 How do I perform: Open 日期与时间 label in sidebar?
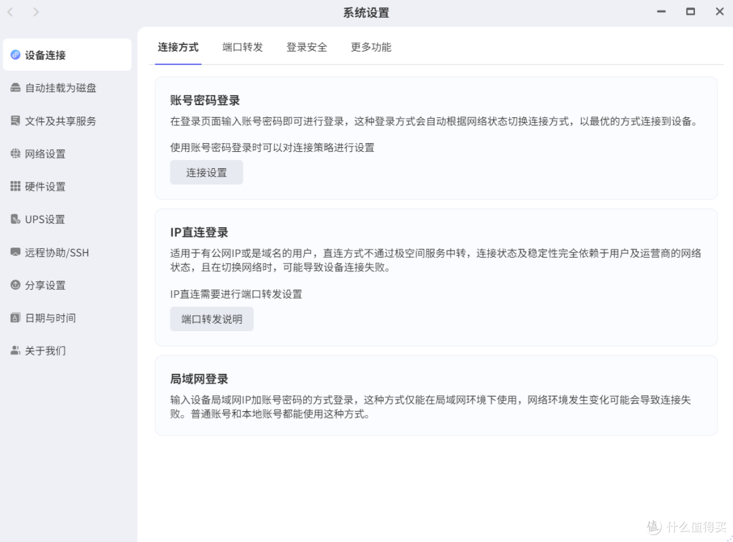[50, 318]
